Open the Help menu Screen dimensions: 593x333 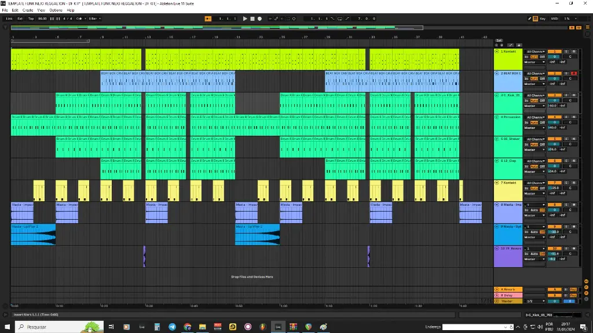(x=70, y=10)
